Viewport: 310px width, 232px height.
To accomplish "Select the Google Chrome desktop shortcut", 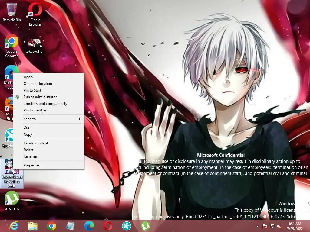I will [x=12, y=46].
